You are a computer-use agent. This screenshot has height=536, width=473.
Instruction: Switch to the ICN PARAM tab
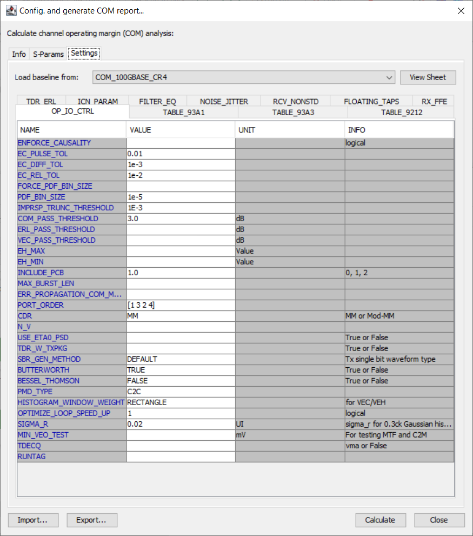tap(96, 101)
